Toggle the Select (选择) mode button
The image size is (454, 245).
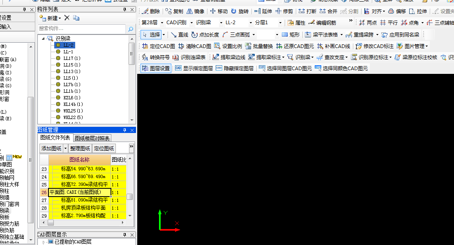pyautogui.click(x=152, y=35)
